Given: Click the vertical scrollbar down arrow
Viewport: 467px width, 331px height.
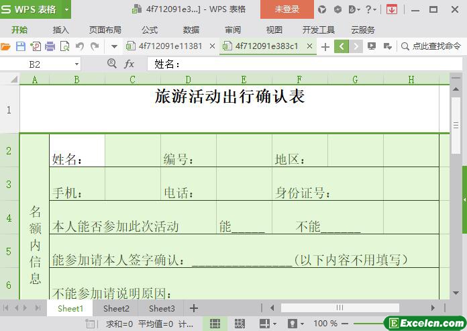Looking at the screenshot, I should coord(456,293).
